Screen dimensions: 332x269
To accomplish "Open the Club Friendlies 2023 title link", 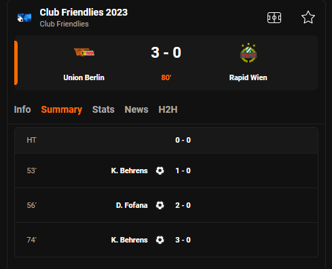I will pyautogui.click(x=84, y=12).
